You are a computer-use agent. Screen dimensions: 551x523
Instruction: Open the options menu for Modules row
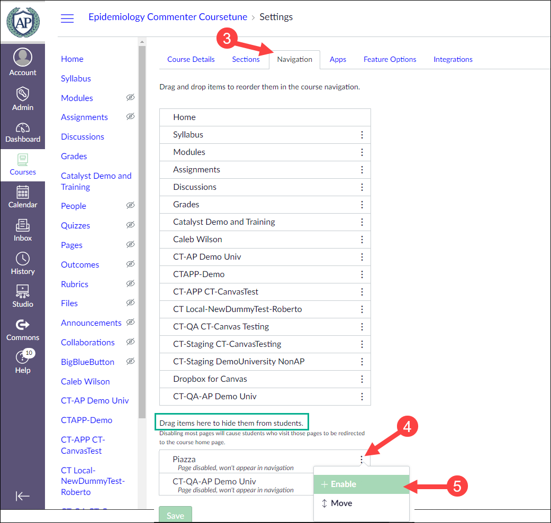362,152
